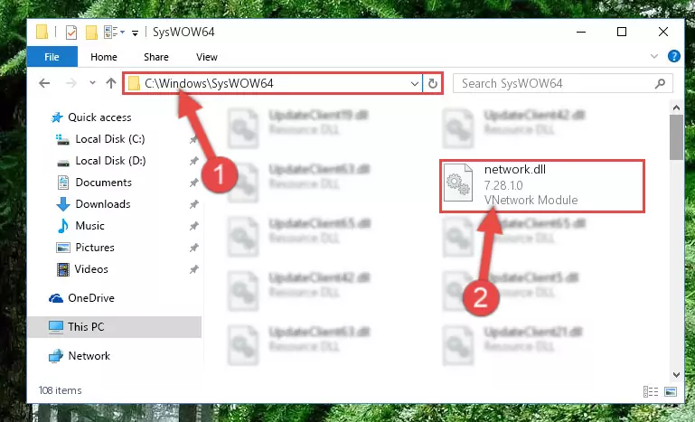695x422 pixels.
Task: Open the Customize Quick Access Toolbar dropdown
Action: pyautogui.click(x=136, y=33)
